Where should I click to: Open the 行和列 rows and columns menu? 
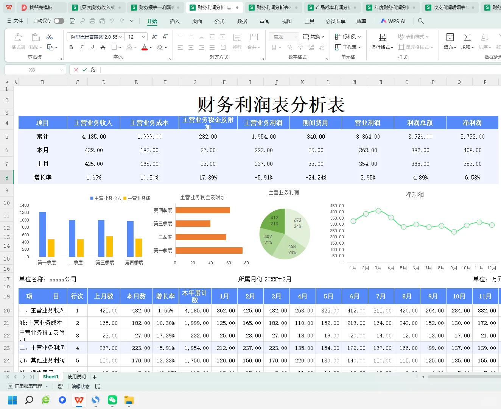pyautogui.click(x=348, y=37)
